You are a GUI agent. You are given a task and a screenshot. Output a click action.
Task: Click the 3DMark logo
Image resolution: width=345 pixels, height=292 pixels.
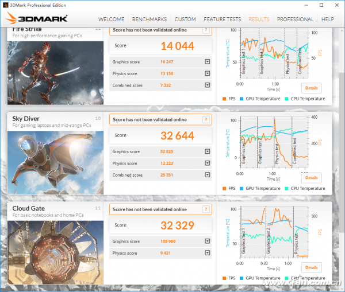click(37, 18)
